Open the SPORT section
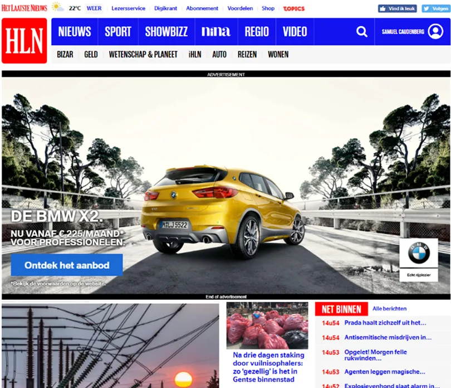 118,31
